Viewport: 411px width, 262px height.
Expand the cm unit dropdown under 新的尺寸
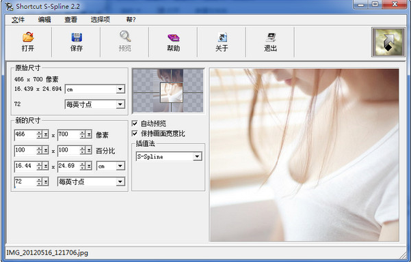(120, 166)
